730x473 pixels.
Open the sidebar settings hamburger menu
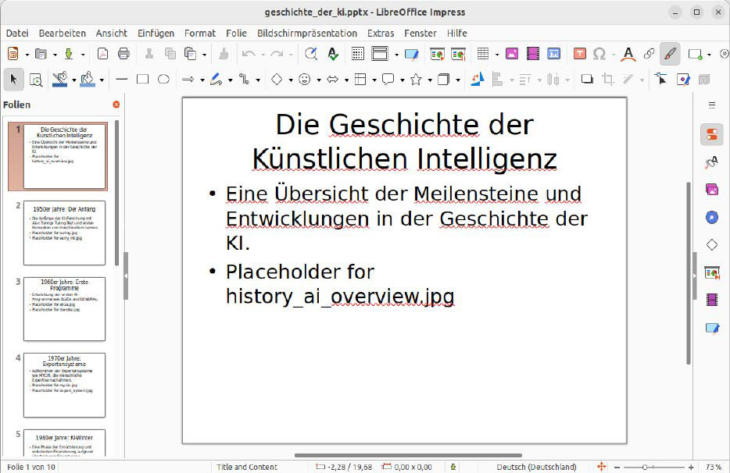pyautogui.click(x=712, y=105)
